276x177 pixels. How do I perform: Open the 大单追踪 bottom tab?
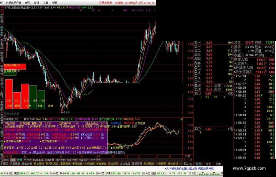click(89, 164)
